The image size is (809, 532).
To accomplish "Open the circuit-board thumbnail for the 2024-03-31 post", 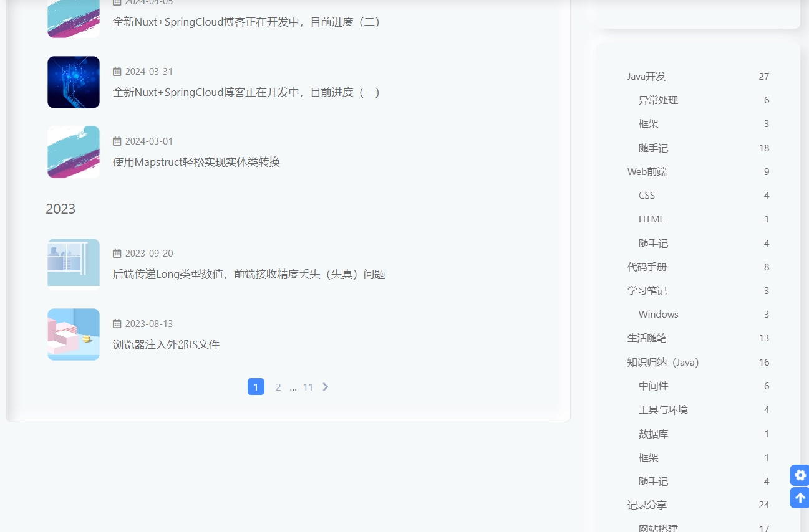I will [74, 82].
